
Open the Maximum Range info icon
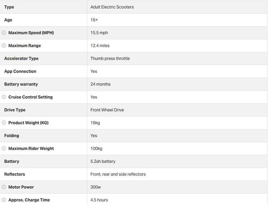point(4,45)
